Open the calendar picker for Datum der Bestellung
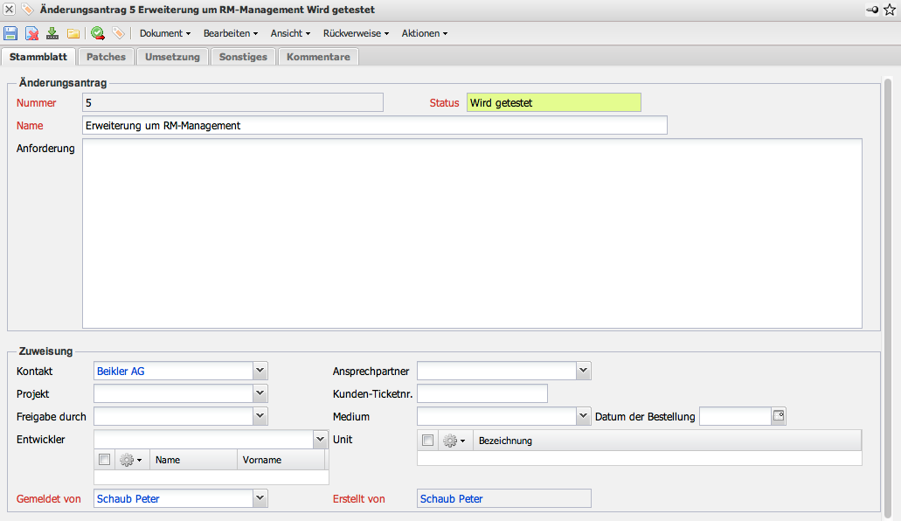This screenshot has width=901, height=521. click(779, 416)
